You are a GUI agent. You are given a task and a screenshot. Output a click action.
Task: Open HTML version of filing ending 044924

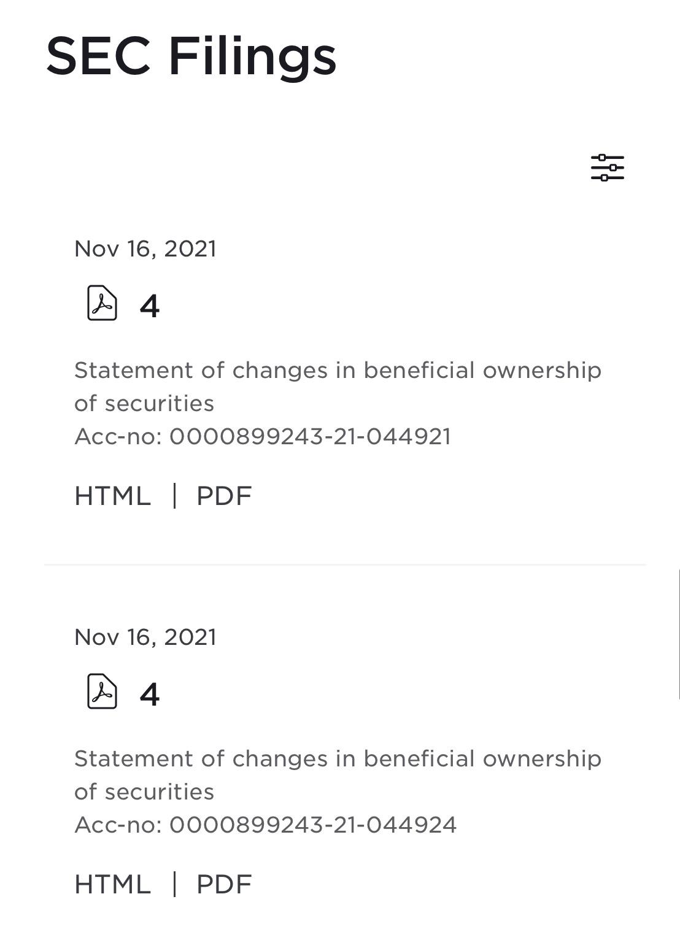pyautogui.click(x=112, y=884)
